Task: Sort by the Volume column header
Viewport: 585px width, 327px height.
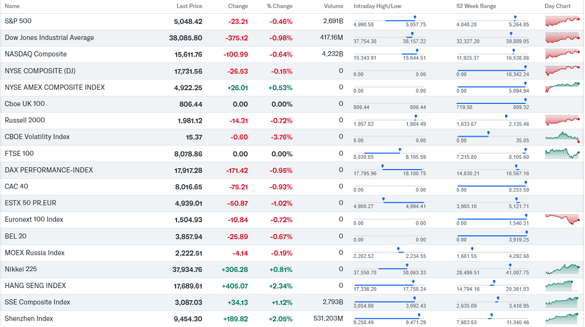Action: tap(333, 6)
